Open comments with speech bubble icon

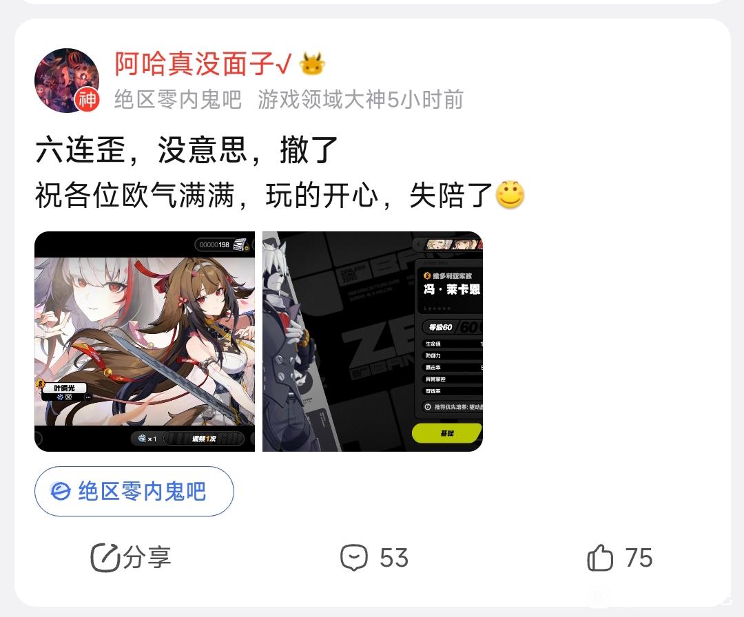point(354,558)
